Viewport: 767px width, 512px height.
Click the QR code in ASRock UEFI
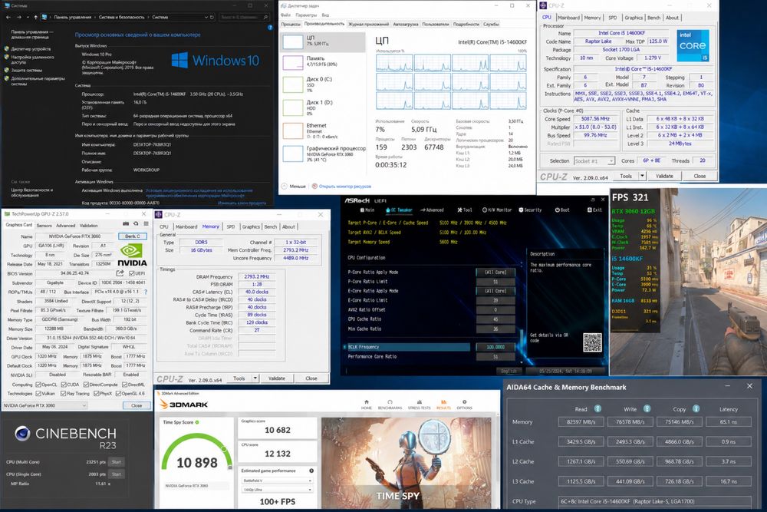592,342
